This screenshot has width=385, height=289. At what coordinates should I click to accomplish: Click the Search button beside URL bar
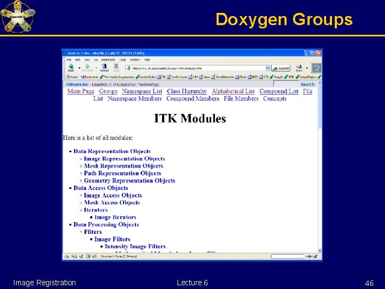coord(281,68)
